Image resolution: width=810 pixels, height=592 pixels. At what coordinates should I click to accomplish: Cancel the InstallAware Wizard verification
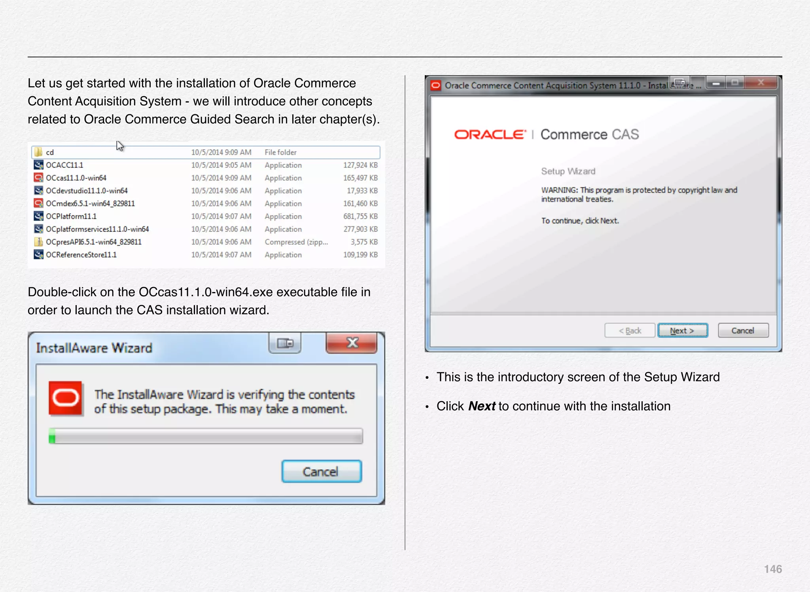322,471
